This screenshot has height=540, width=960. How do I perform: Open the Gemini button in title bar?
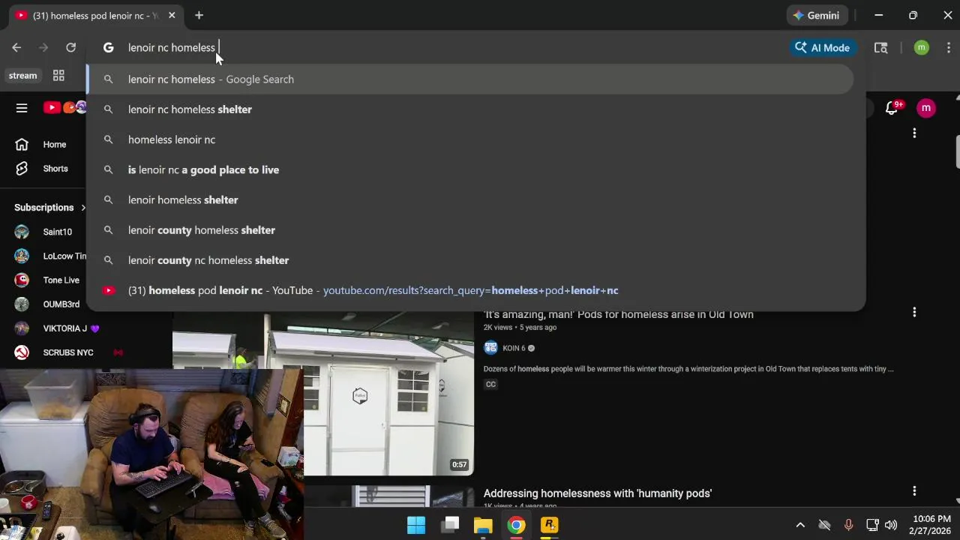click(816, 15)
